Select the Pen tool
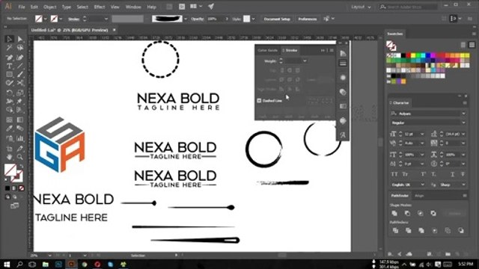 coord(9,58)
